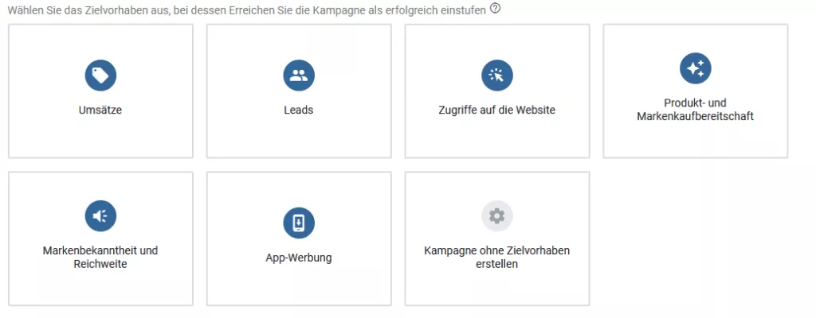The height and width of the screenshot is (318, 816).
Task: Click the megaphone speaker icon for Markenbekanntheit
Action: 100,216
